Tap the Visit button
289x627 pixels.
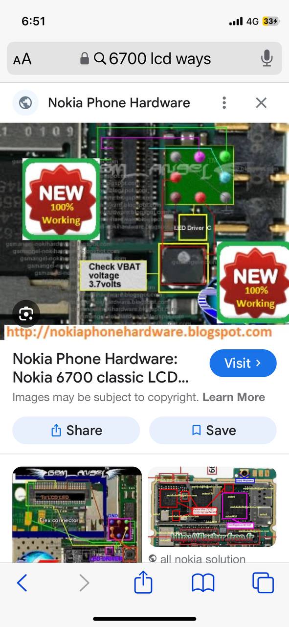[243, 363]
